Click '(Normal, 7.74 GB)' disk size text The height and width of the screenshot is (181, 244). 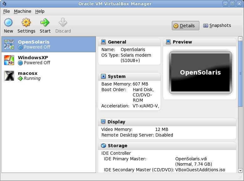tap(194, 164)
